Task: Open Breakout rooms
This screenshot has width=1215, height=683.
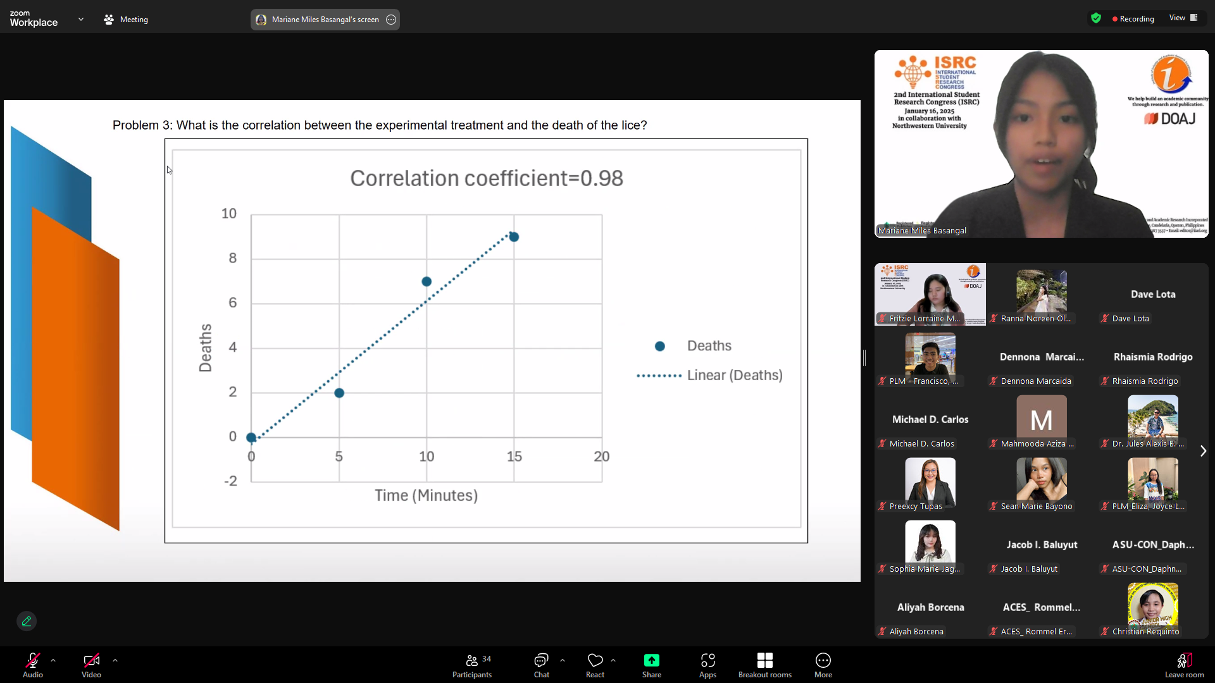Action: pyautogui.click(x=764, y=661)
